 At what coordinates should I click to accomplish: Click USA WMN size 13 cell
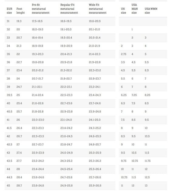146,186
